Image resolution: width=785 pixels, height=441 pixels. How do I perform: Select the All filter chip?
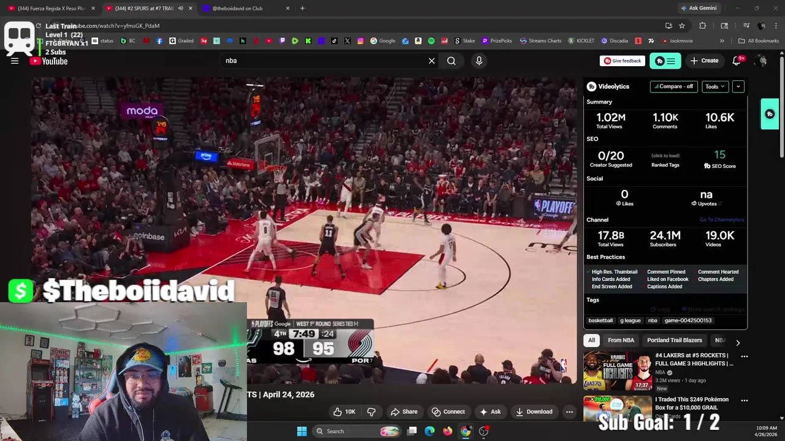[591, 340]
